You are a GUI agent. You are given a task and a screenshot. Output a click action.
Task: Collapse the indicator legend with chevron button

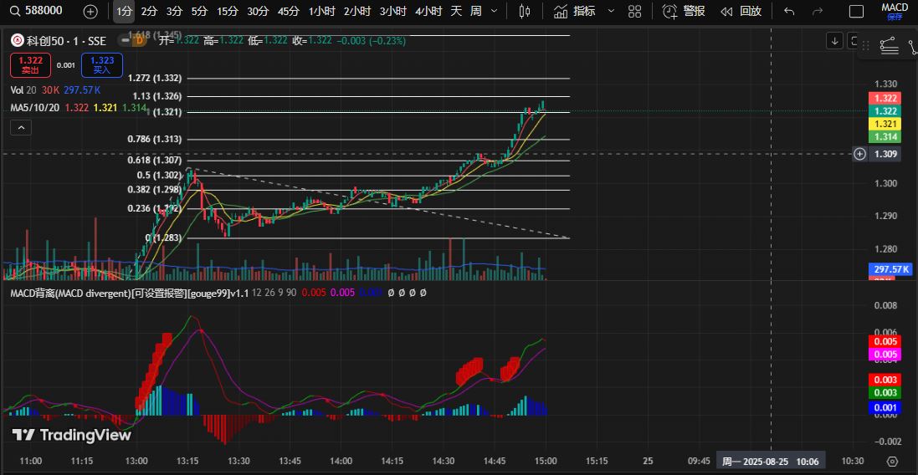tap(21, 127)
